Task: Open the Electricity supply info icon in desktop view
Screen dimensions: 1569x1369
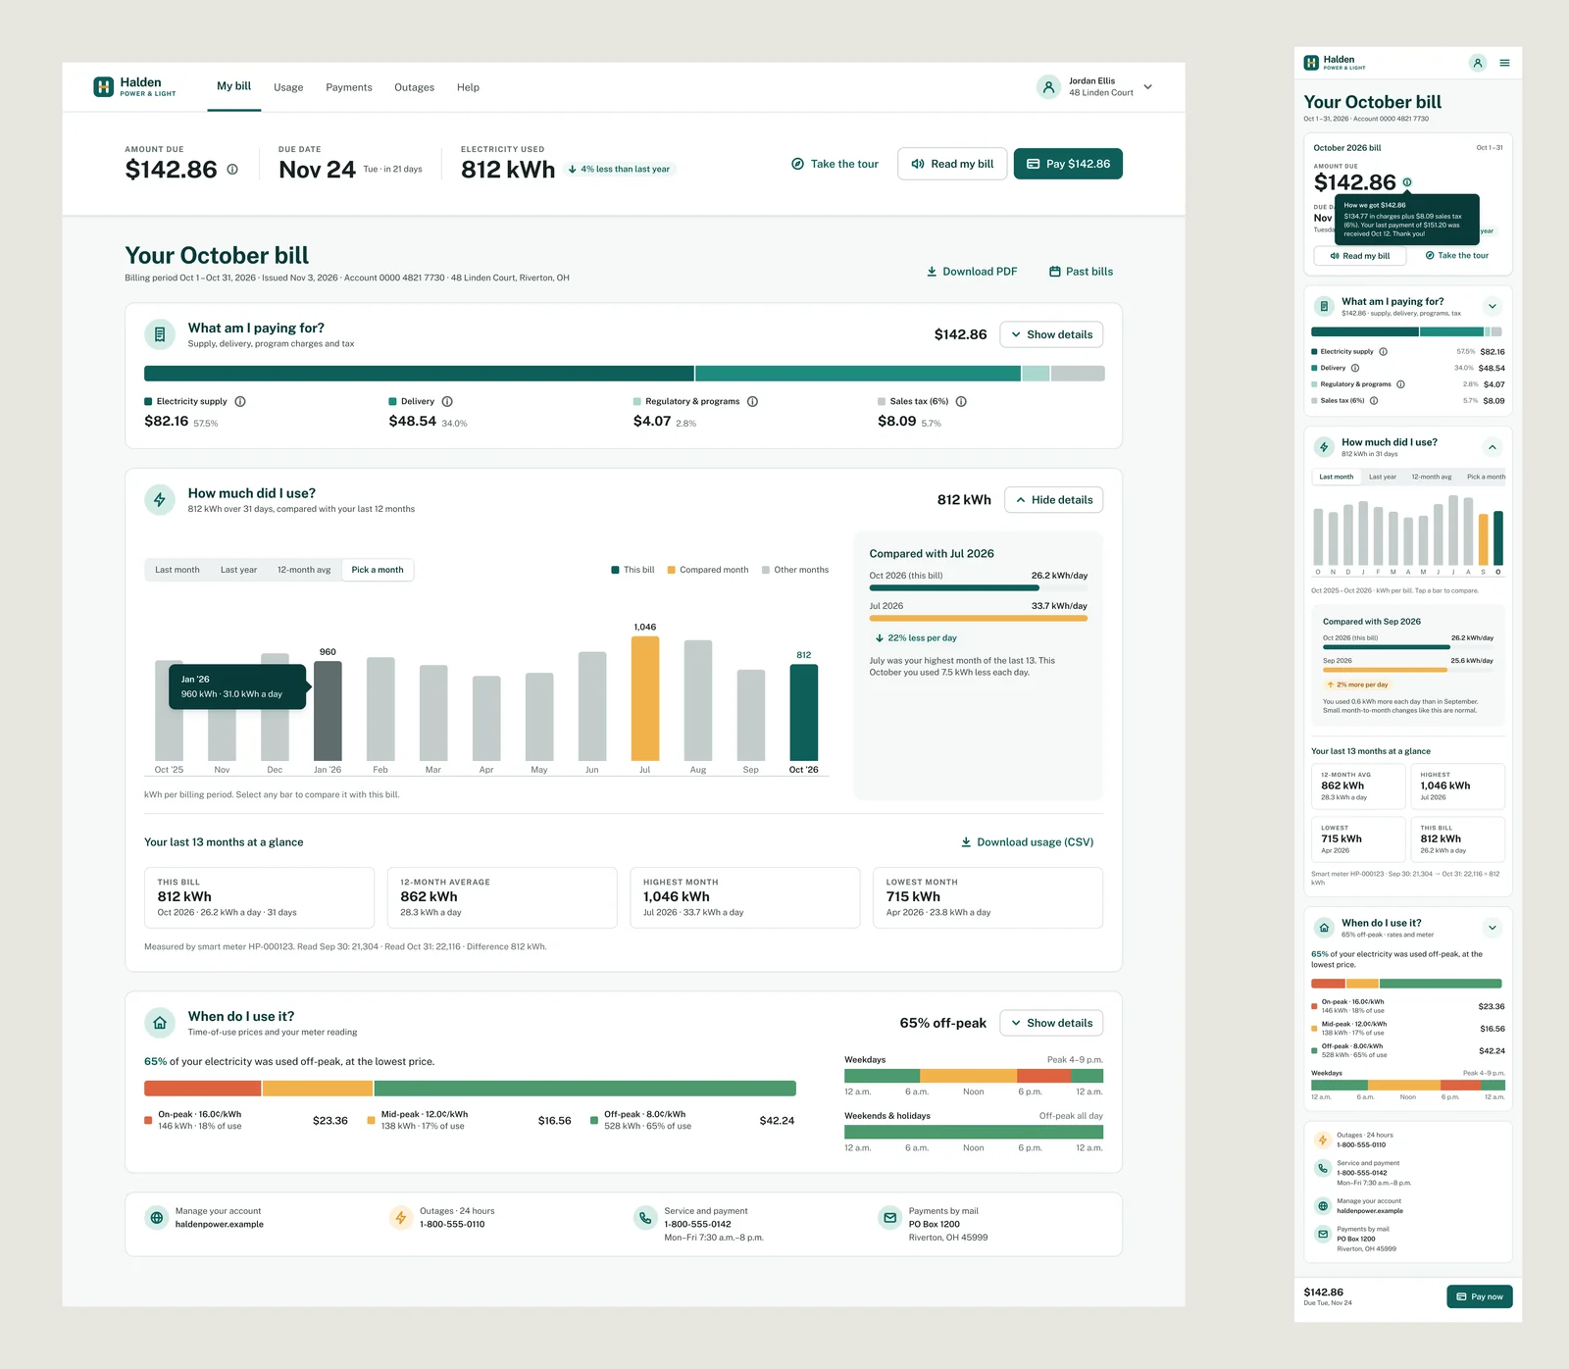Action: pos(240,401)
